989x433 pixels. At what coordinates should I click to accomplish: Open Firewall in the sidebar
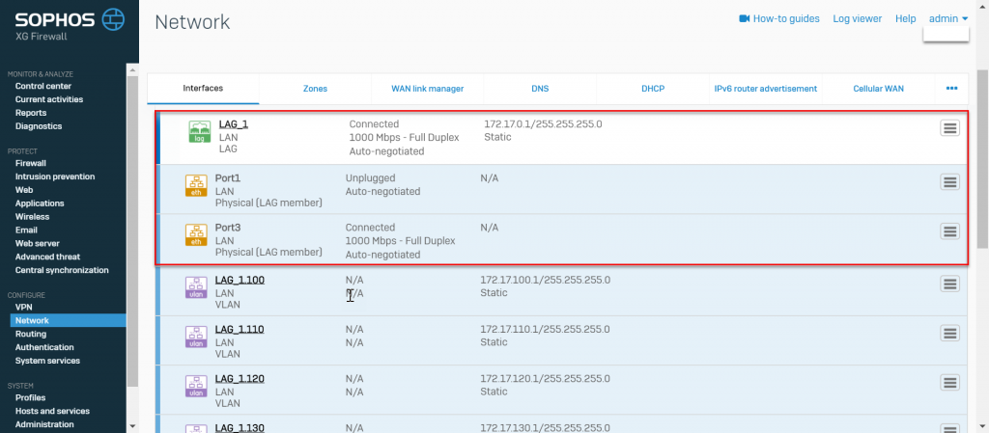click(x=31, y=163)
